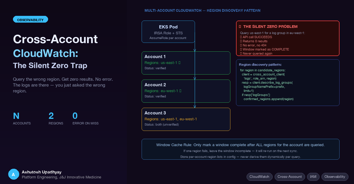Screen dimensions: 354x184
Task: Click the Account 3 heading
Action: coord(155,113)
